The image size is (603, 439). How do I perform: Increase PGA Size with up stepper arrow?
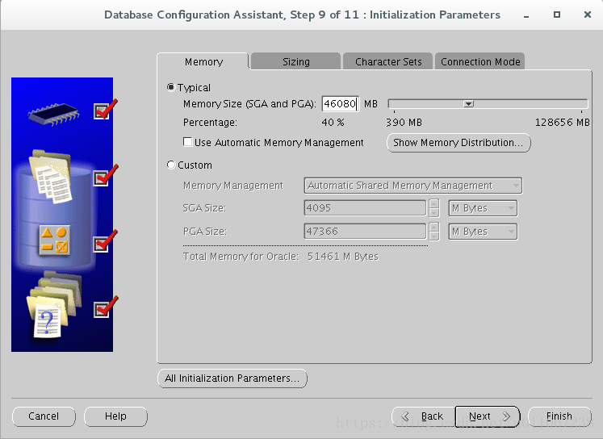coord(434,228)
